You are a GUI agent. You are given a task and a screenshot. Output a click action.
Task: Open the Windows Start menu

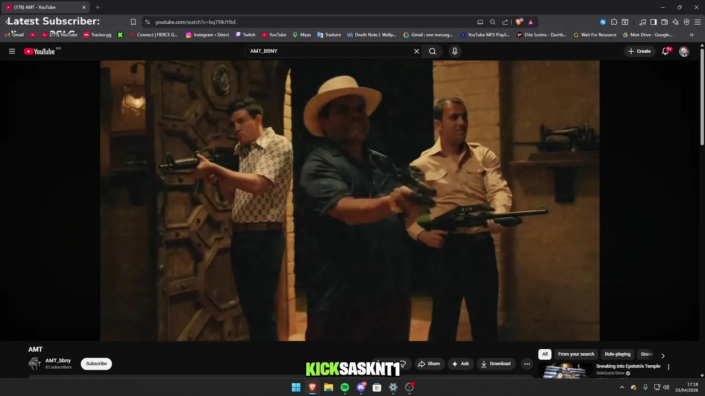click(x=296, y=387)
